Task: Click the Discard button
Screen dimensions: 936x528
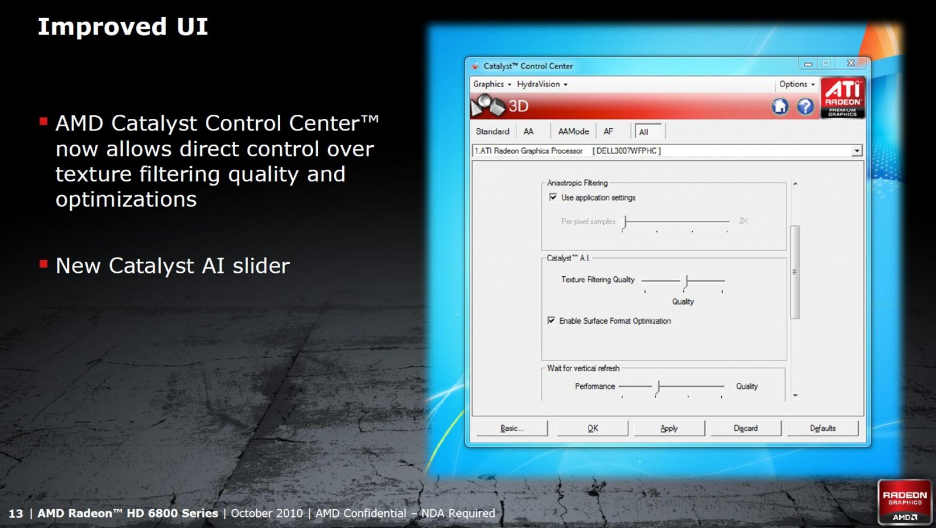Action: coord(746,428)
